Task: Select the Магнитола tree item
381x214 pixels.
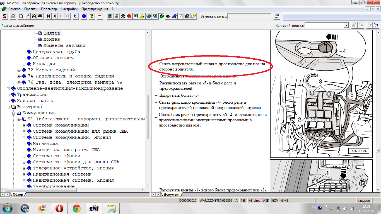Action: coord(45,144)
